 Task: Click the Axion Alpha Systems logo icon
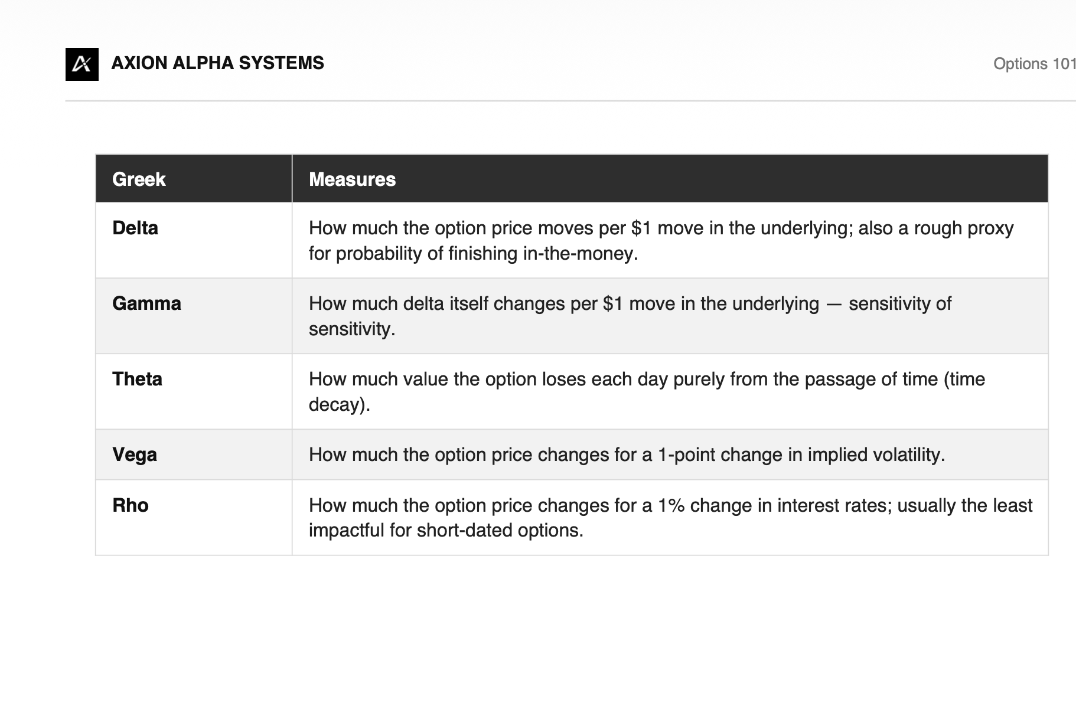81,64
